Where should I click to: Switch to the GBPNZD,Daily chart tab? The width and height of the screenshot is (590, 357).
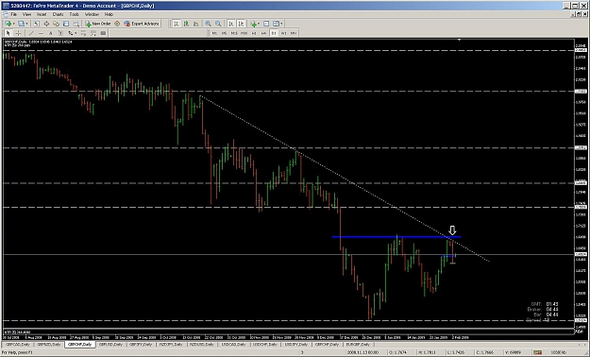(49, 344)
